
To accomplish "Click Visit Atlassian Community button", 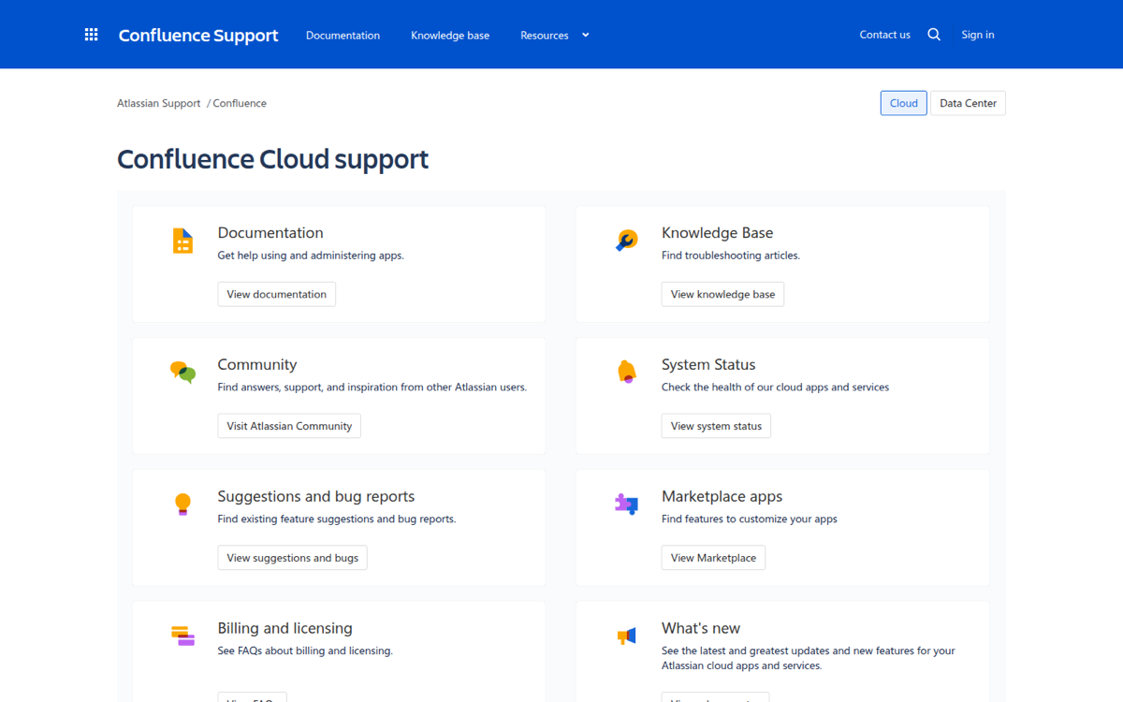I will [289, 426].
